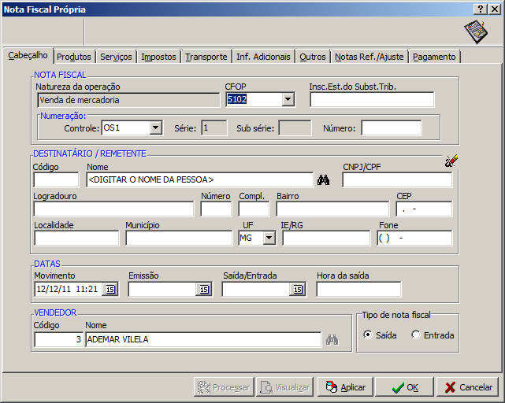
Task: Open the Impostos tab
Action: click(158, 57)
